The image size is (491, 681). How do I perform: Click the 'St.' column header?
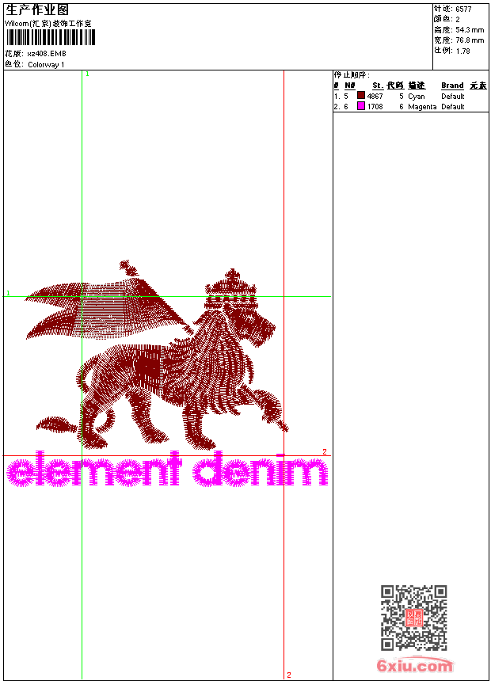(378, 86)
